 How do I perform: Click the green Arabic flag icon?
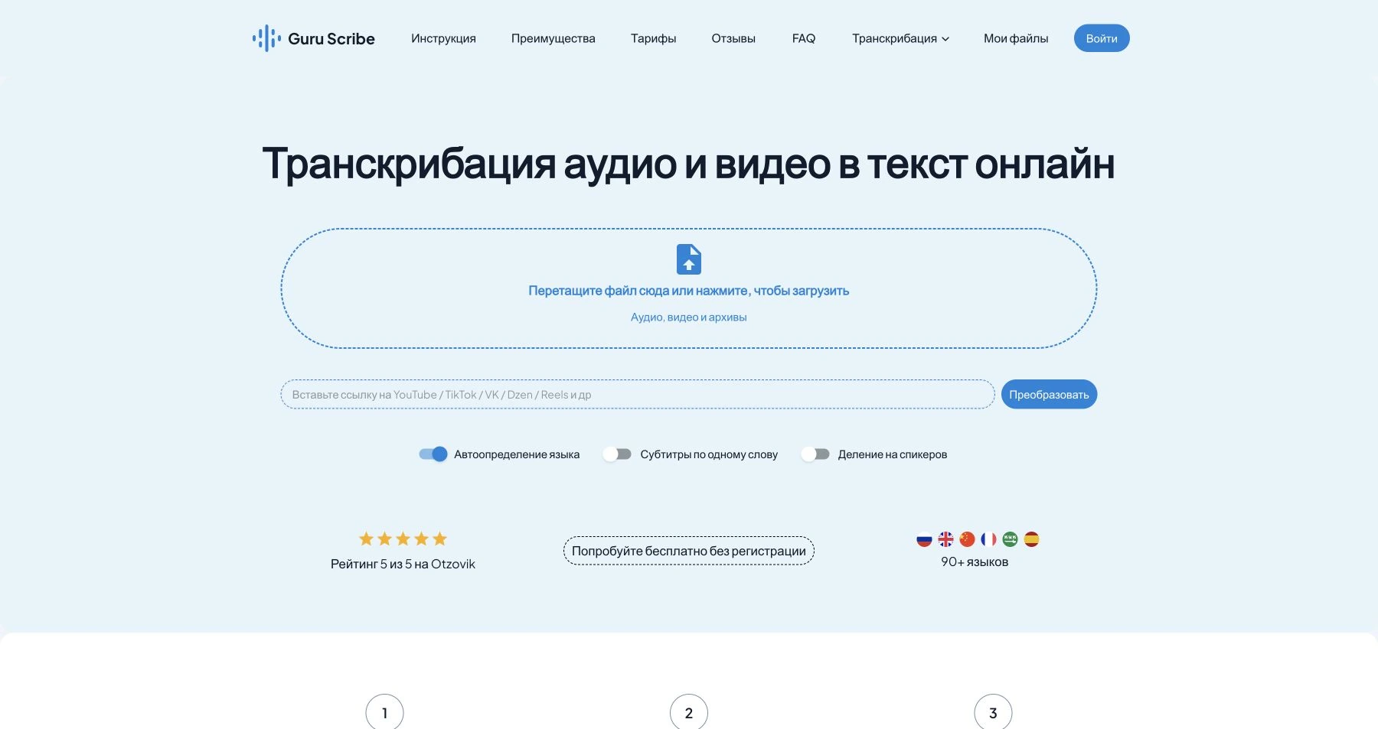pyautogui.click(x=1010, y=539)
